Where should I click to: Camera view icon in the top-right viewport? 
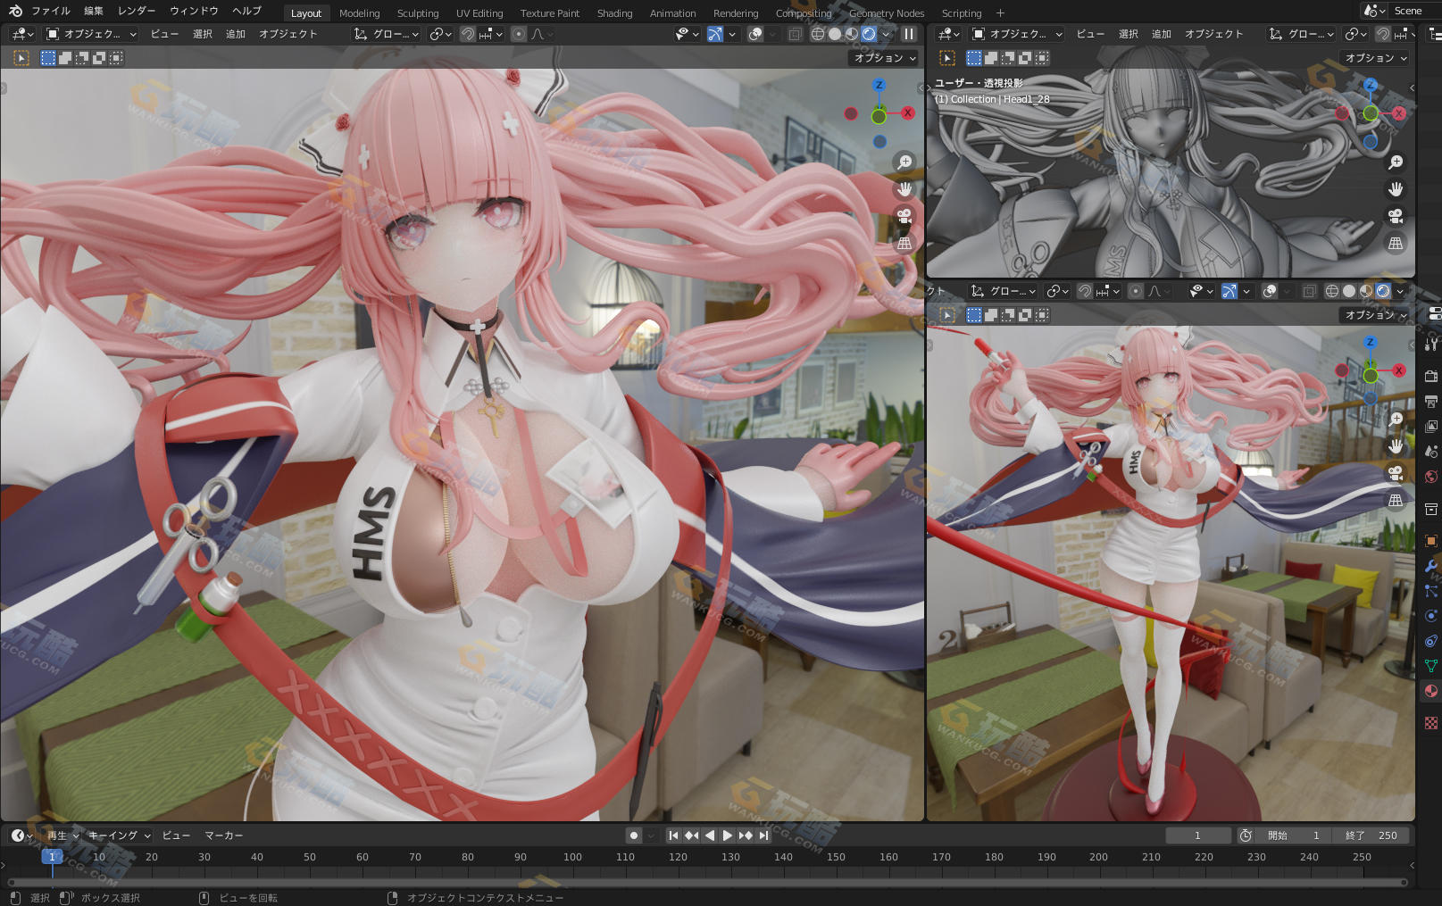coord(1396,216)
